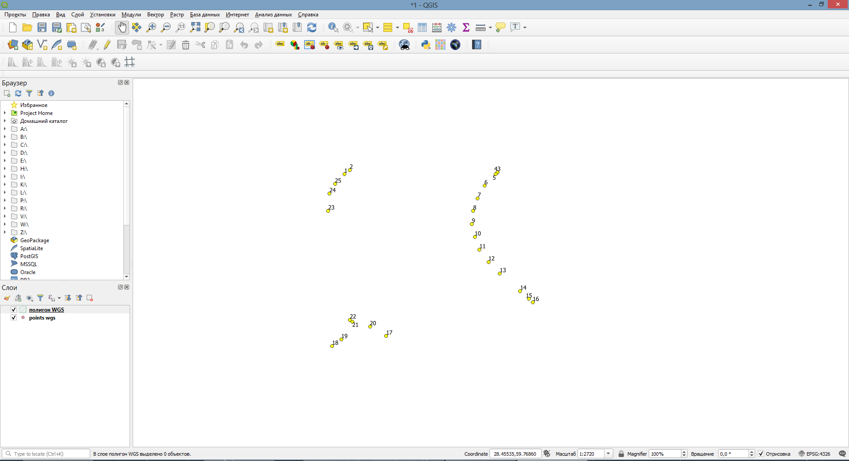Disable the Отрисовка rendering checkbox
Viewport: 849px width, 461px height.
[761, 453]
